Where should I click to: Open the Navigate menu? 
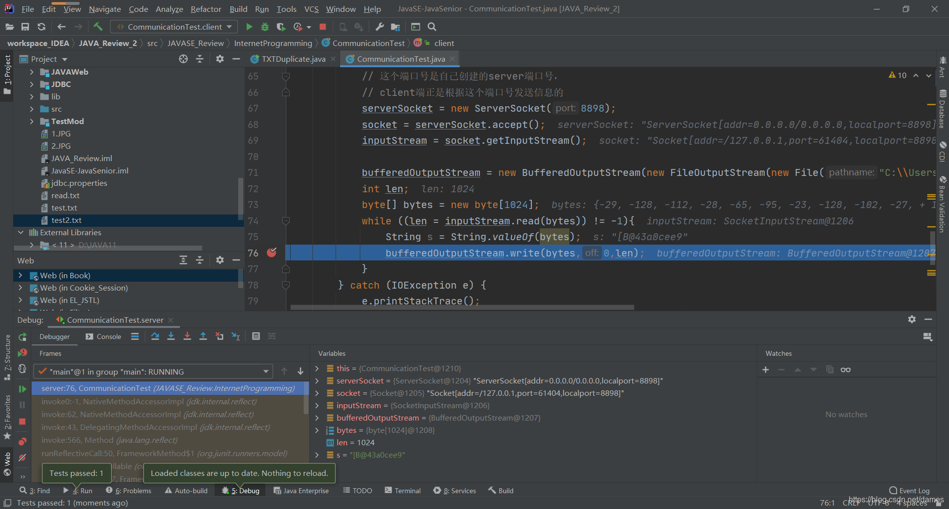pyautogui.click(x=105, y=9)
